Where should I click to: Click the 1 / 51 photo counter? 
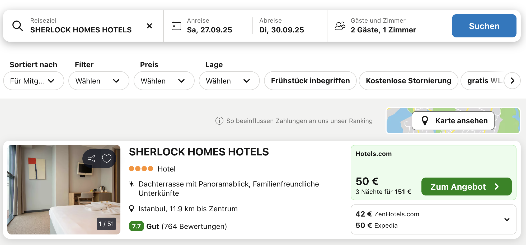tap(106, 224)
